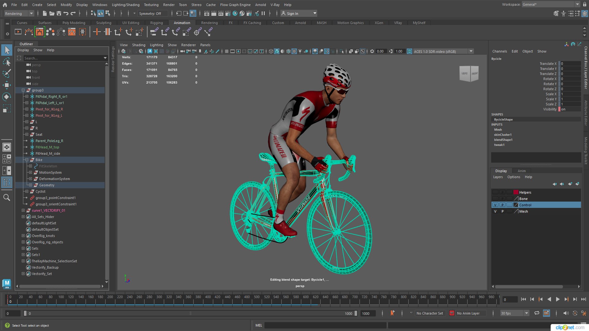Choose the Move tool in toolbox
The image size is (589, 331).
tap(7, 85)
